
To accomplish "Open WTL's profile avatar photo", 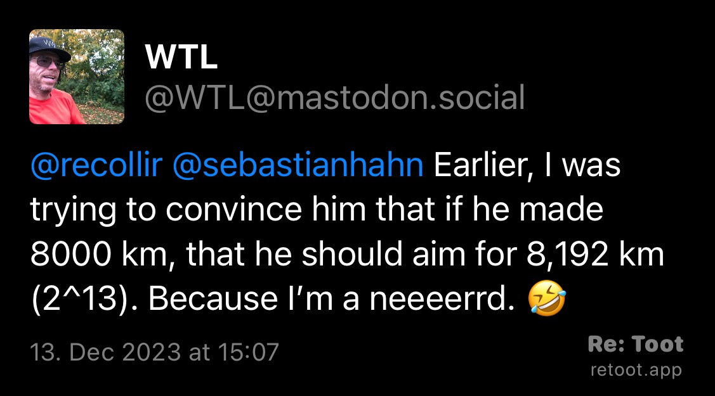I will (77, 77).
